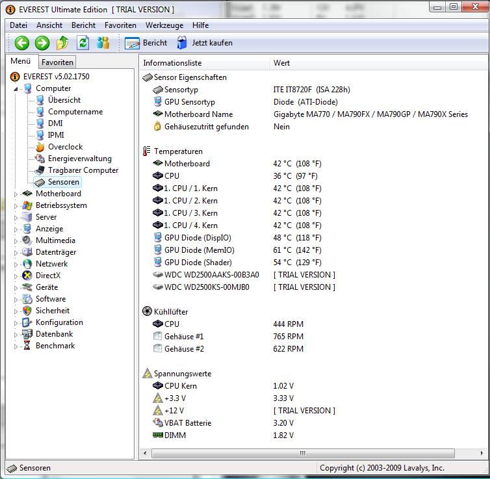
Task: Click the Overclock flame icon
Action: (x=40, y=147)
